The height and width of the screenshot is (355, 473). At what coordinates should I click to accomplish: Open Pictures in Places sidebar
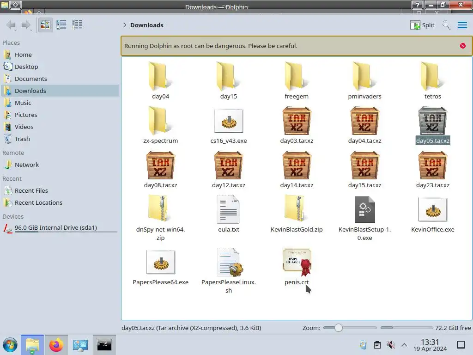60,115
